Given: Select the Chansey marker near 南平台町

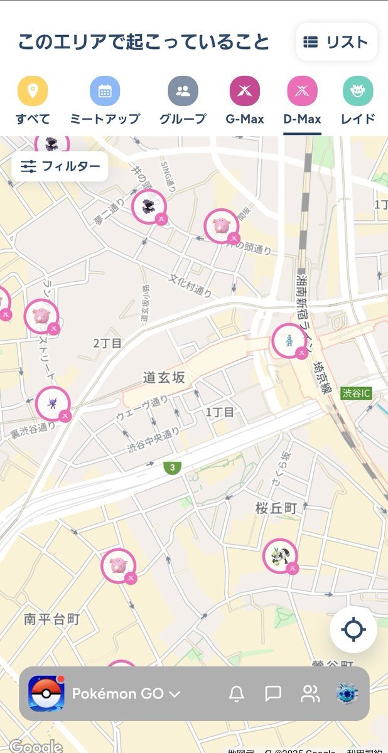Looking at the screenshot, I should [x=119, y=566].
